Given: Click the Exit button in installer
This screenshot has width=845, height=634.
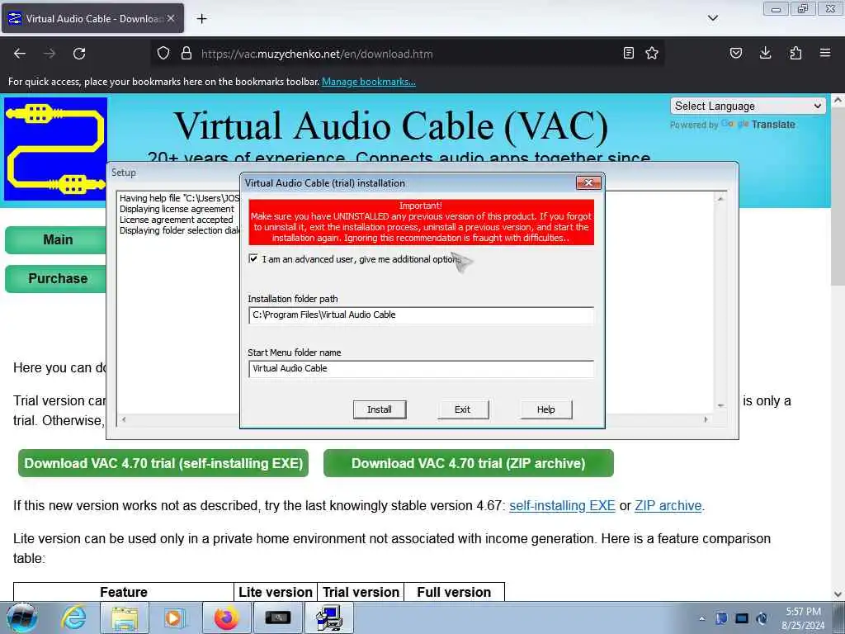Looking at the screenshot, I should 462,409.
